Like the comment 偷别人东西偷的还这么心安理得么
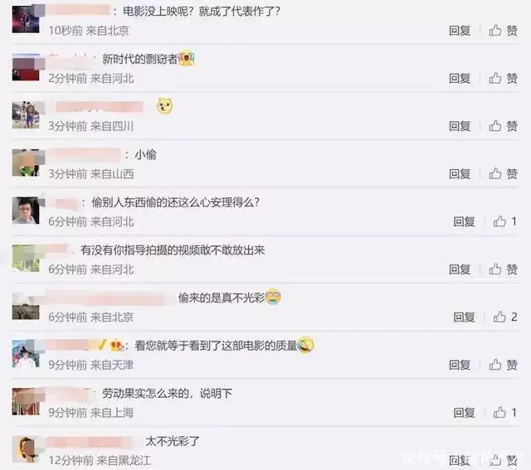The image size is (531, 470). (x=505, y=221)
